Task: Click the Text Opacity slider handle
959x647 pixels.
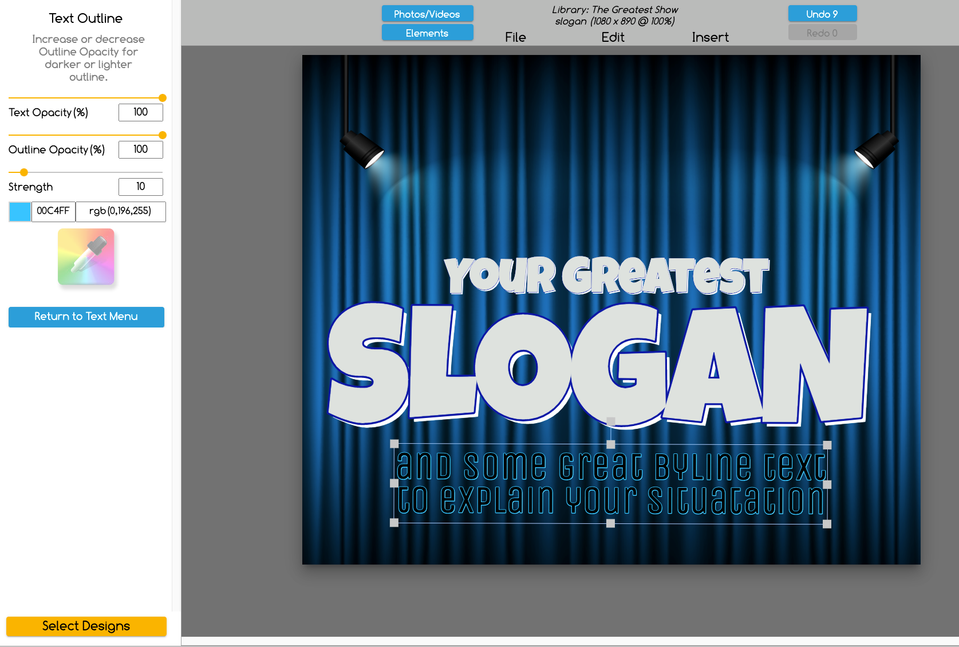Action: 163,98
